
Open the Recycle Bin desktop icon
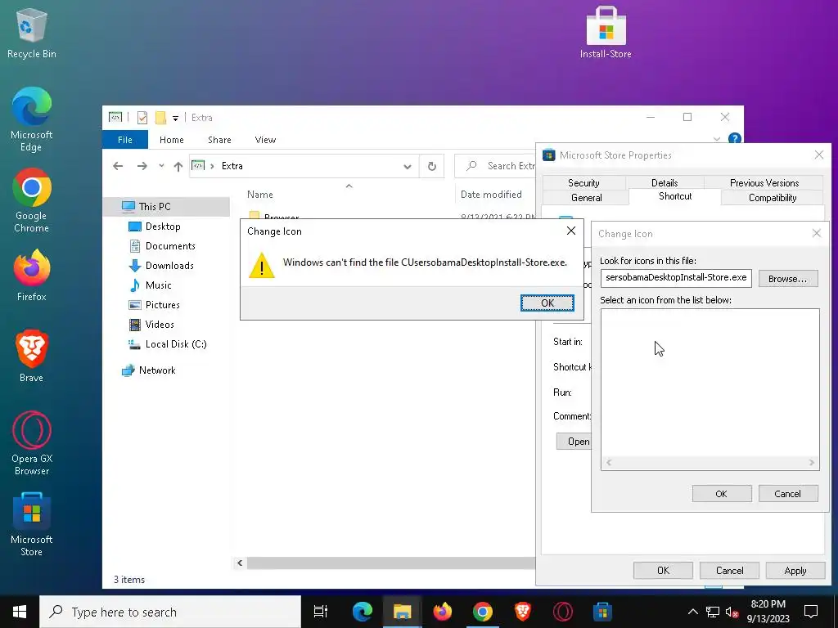tap(32, 33)
